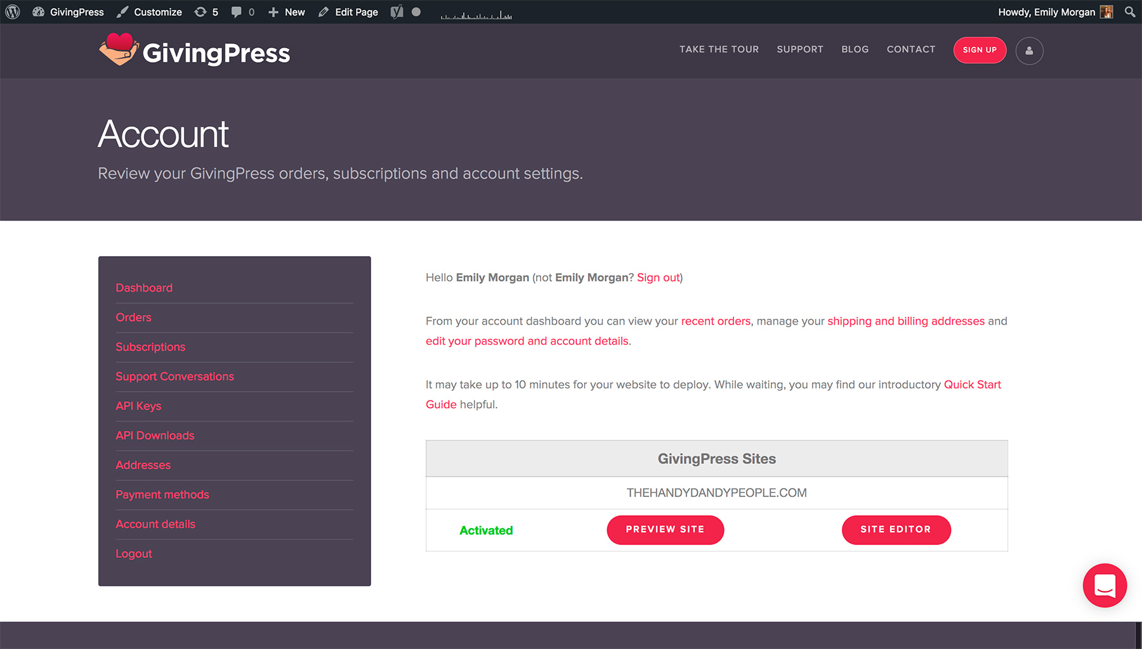1142x649 pixels.
Task: Open shipping and billing addresses link
Action: click(x=906, y=321)
